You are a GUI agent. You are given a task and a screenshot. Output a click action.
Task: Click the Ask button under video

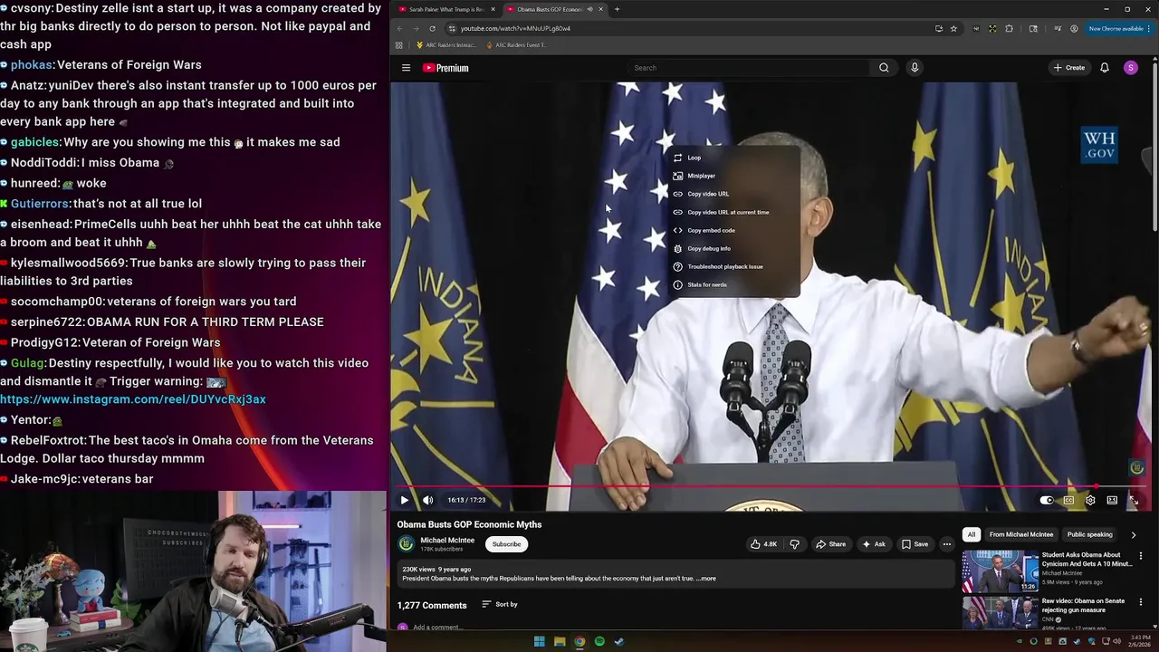click(874, 544)
